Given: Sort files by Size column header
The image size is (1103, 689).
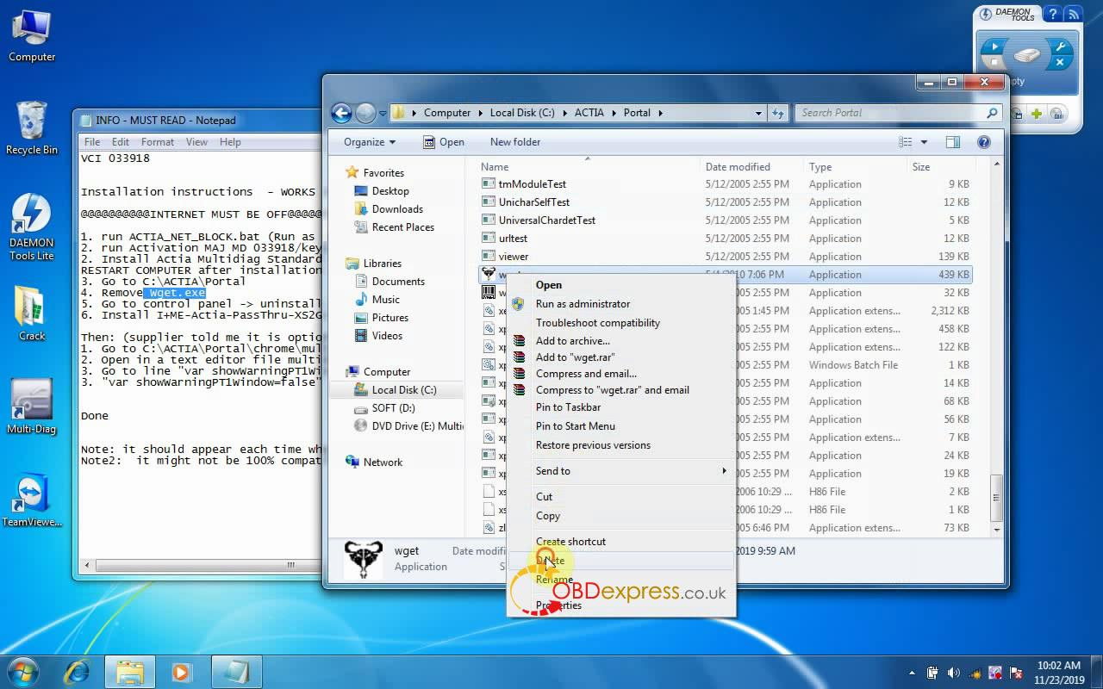Looking at the screenshot, I should [940, 167].
